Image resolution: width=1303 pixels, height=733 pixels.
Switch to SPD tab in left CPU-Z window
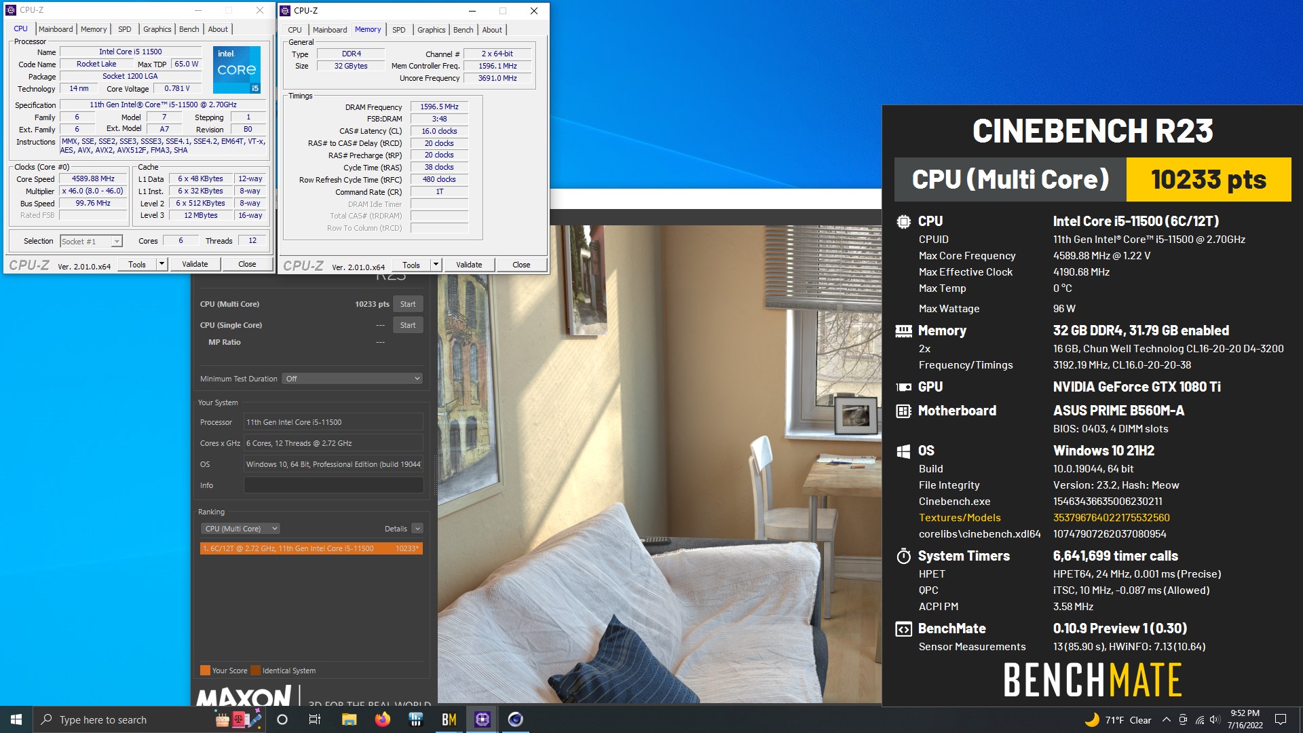(125, 29)
